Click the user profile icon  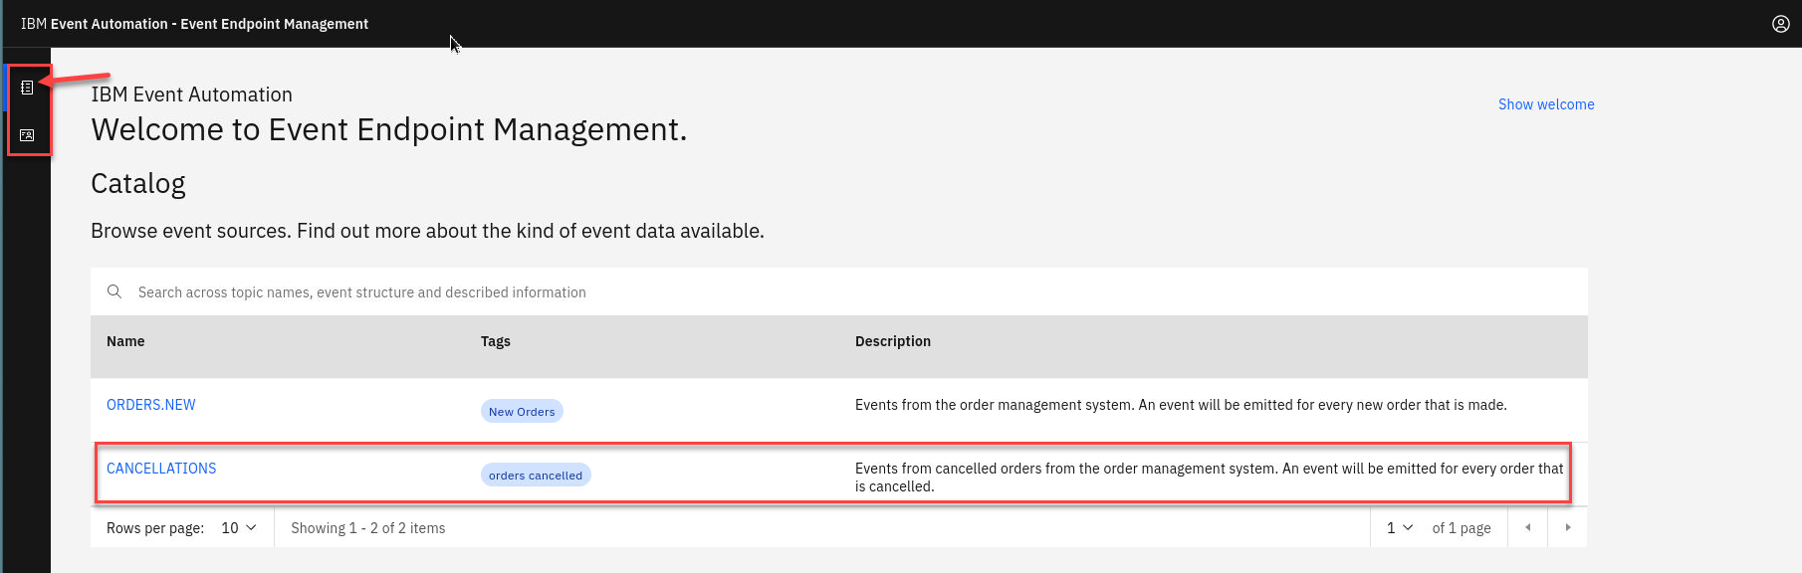point(1780,24)
